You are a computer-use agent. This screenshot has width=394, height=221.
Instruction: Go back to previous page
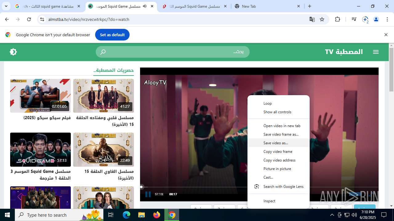tap(7, 19)
